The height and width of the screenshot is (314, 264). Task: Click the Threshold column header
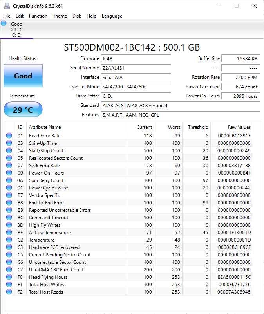point(197,127)
